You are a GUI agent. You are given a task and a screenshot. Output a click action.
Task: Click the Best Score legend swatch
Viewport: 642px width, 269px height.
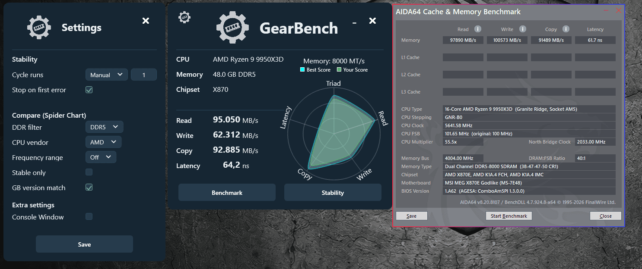point(302,69)
